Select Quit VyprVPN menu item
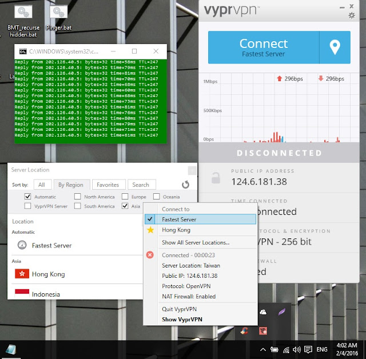This screenshot has height=359, width=366. (200, 309)
